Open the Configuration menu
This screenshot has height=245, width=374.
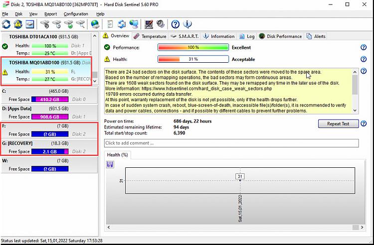76,14
